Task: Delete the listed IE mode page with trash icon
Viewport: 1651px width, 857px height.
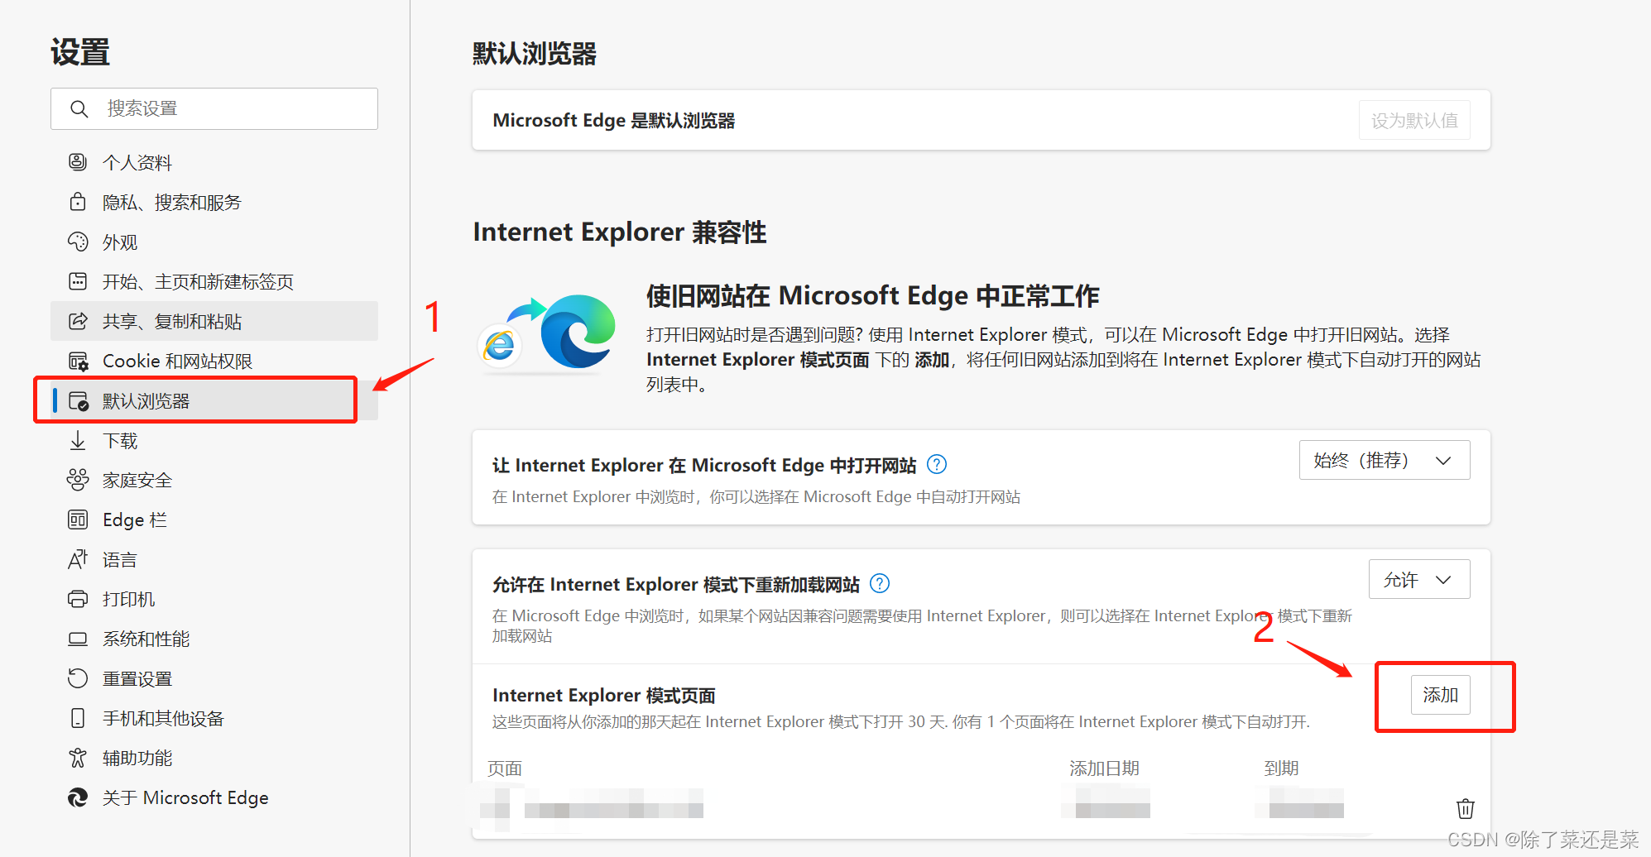Action: (x=1466, y=808)
